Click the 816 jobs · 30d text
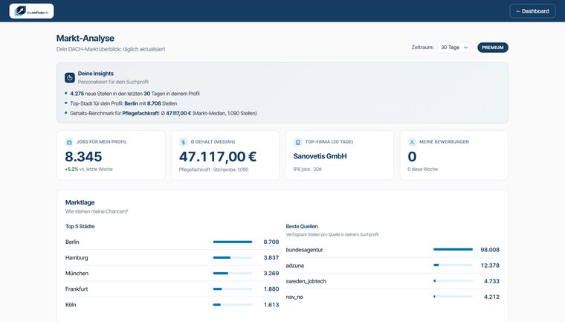This screenshot has width=565, height=322. coord(307,169)
